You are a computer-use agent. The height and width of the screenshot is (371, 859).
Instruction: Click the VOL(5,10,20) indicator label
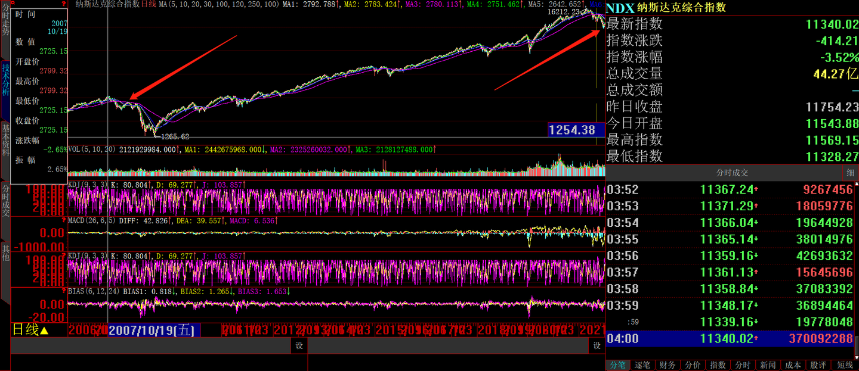click(x=93, y=149)
